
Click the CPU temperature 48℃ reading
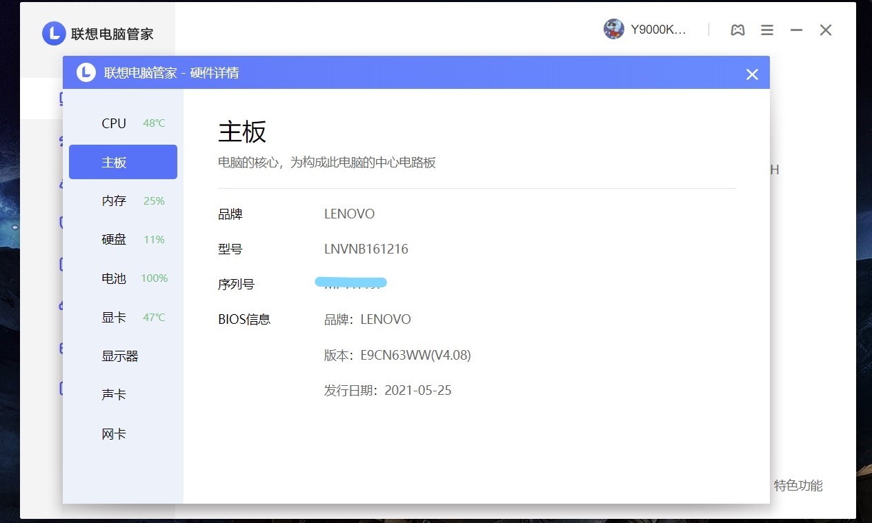pos(154,123)
